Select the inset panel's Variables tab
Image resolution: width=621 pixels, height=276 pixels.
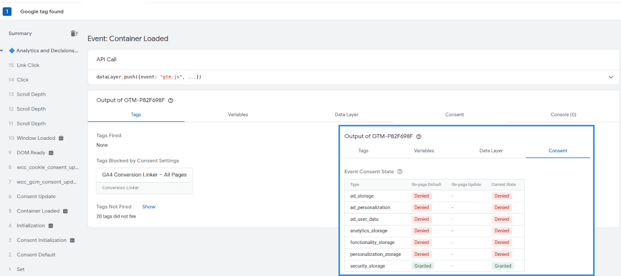pos(424,151)
